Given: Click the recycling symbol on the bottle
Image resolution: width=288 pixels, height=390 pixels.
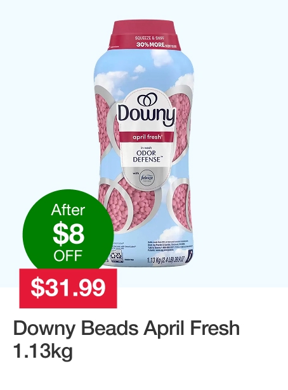Looking at the screenshot, I should click(116, 256).
